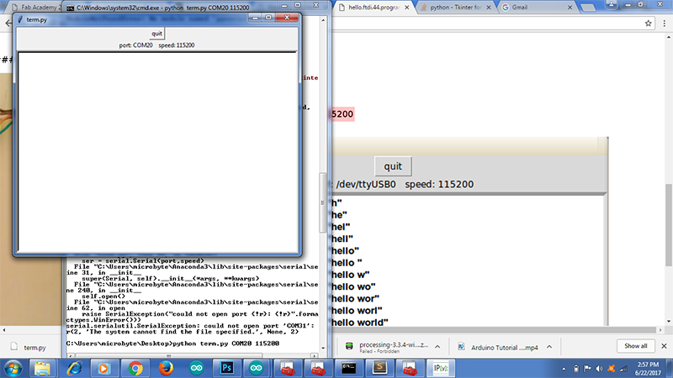Open the first Arduino IDE taskbar icon
The width and height of the screenshot is (673, 378).
pos(197,368)
